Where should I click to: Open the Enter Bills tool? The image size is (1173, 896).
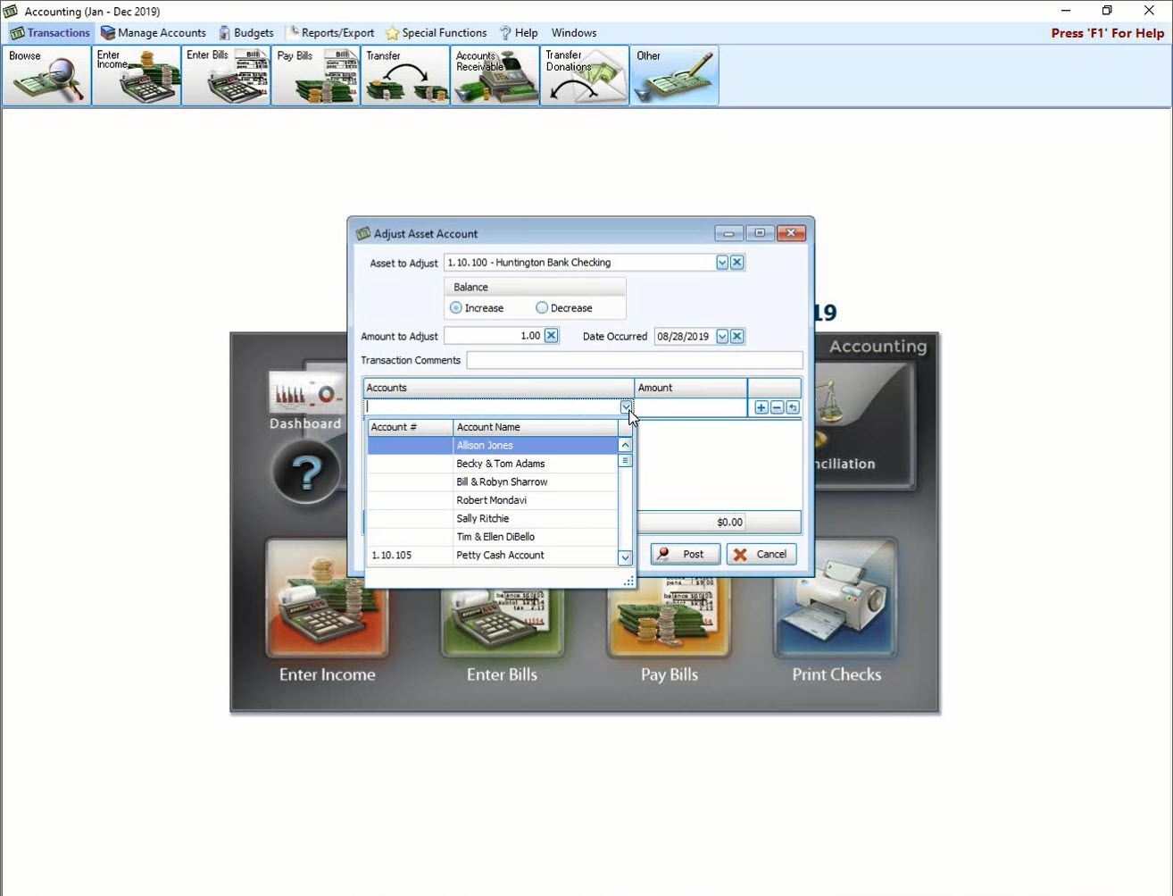tap(226, 75)
